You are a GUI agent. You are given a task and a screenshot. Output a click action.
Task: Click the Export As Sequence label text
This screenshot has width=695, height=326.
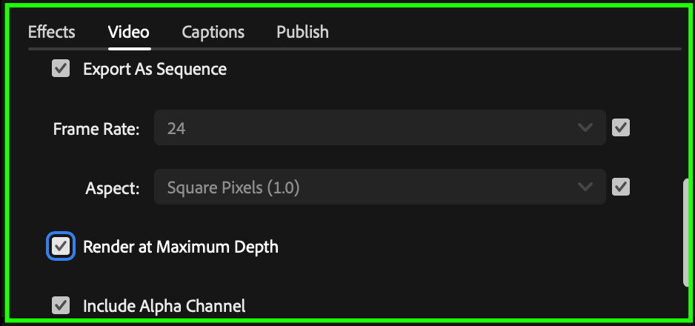154,69
